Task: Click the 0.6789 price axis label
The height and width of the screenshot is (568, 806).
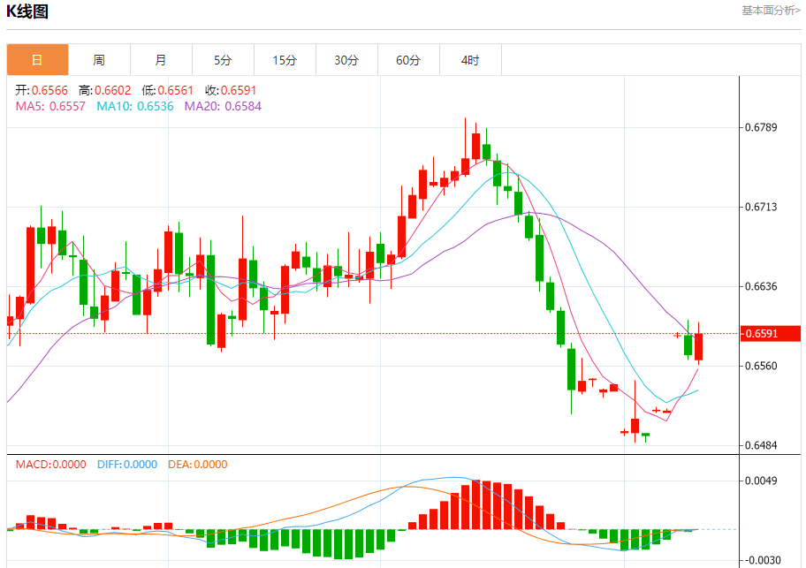Action: click(x=761, y=127)
